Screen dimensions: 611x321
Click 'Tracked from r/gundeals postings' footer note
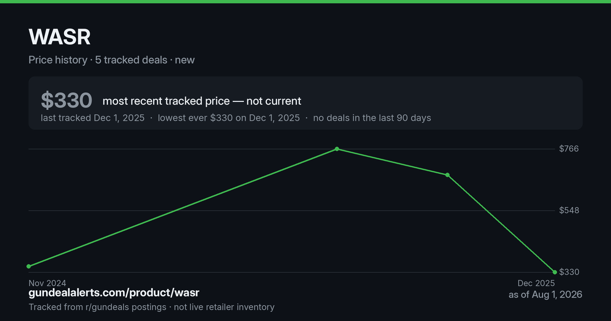click(97, 307)
